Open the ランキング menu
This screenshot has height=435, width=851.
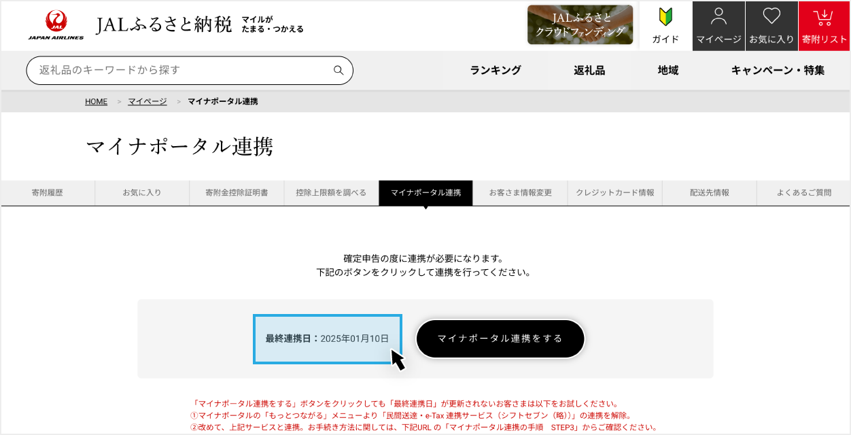pyautogui.click(x=496, y=70)
